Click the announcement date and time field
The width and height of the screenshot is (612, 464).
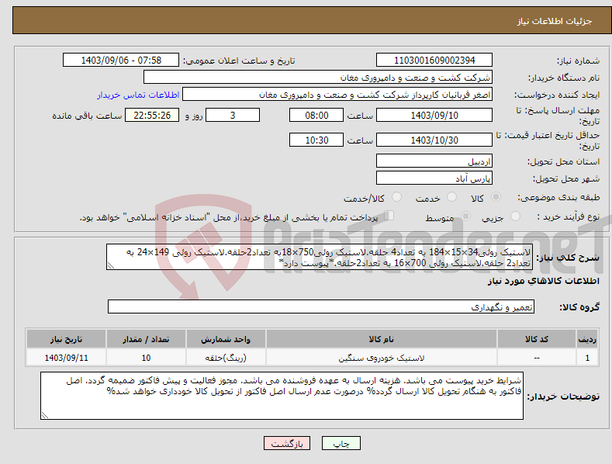[x=121, y=61]
